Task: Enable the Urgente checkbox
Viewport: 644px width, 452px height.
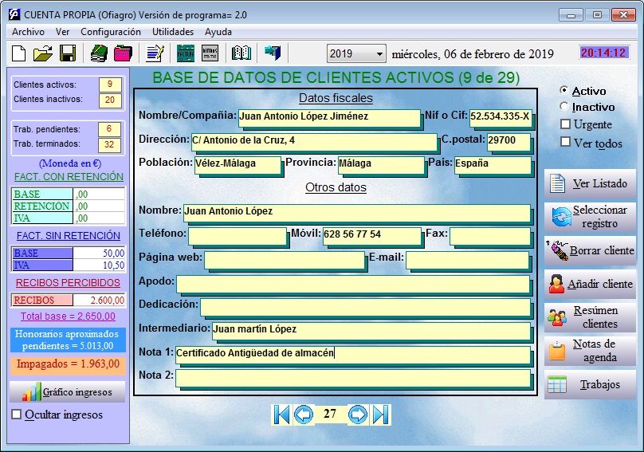Action: pyautogui.click(x=566, y=124)
